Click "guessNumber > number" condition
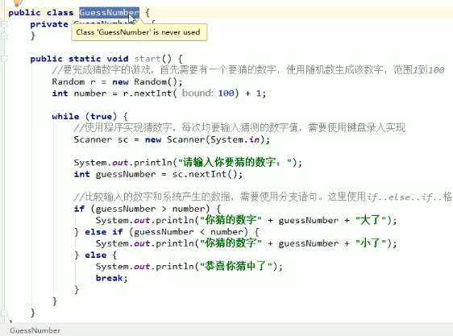The image size is (453, 336). coord(150,209)
